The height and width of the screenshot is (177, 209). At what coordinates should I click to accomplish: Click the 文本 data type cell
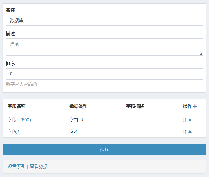(x=74, y=132)
